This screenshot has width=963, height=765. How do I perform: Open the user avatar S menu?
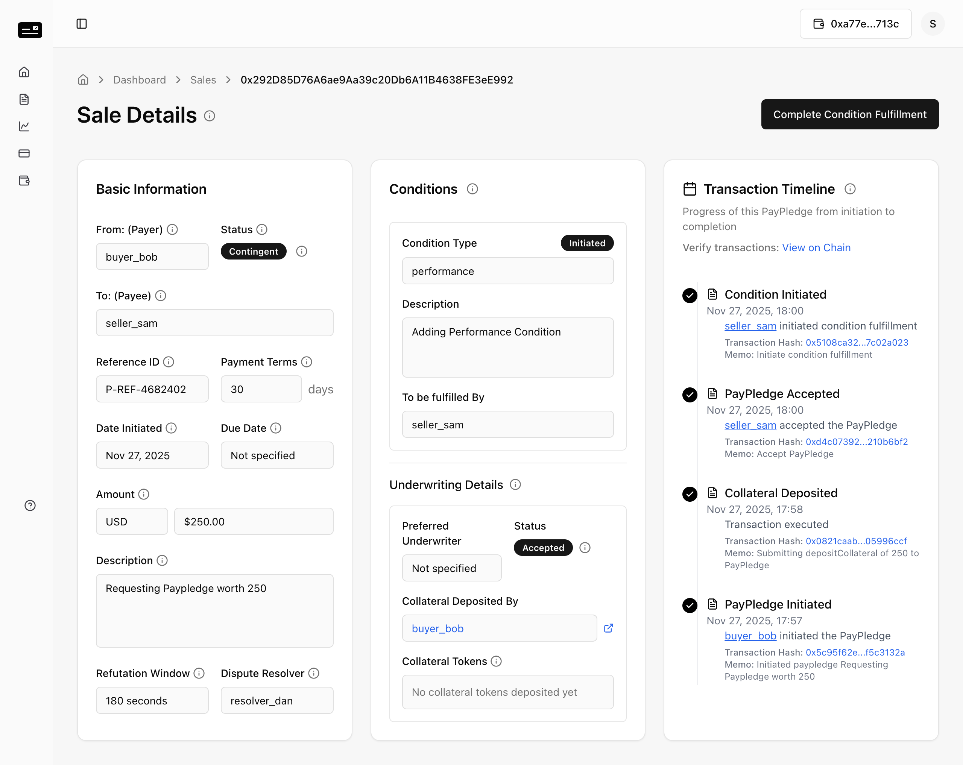[933, 24]
